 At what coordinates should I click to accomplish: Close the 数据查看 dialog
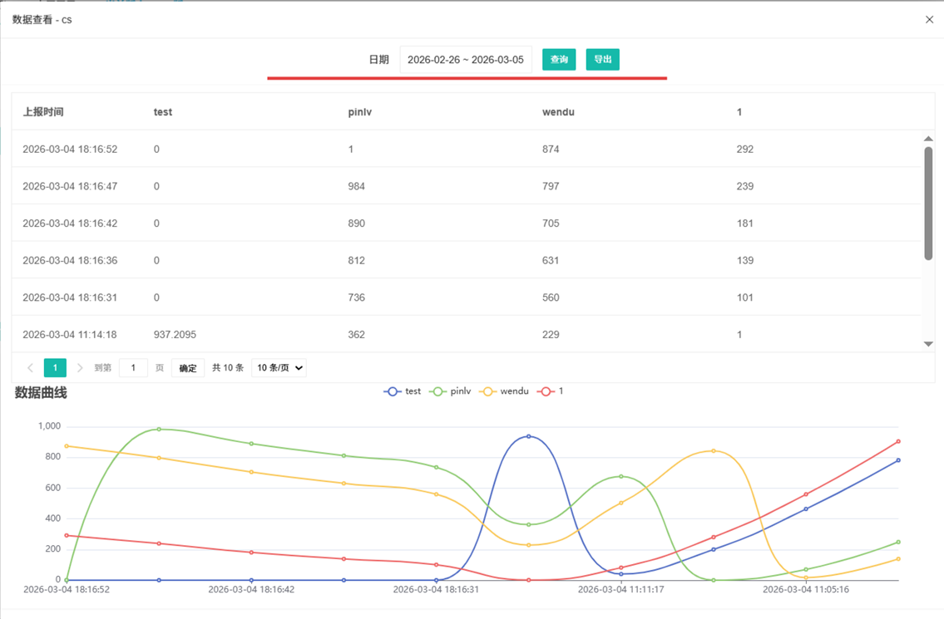929,19
